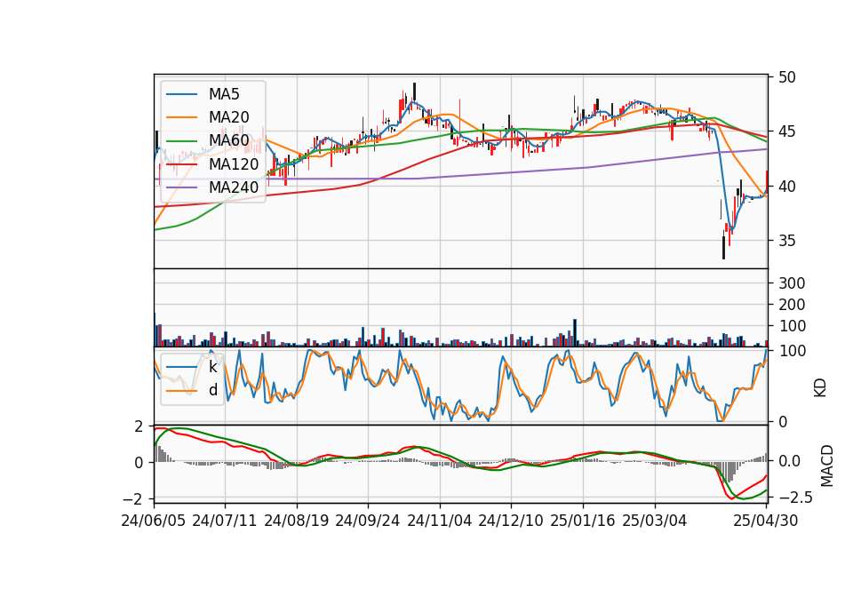Click the purple MA240 legend line sample

pos(181,187)
